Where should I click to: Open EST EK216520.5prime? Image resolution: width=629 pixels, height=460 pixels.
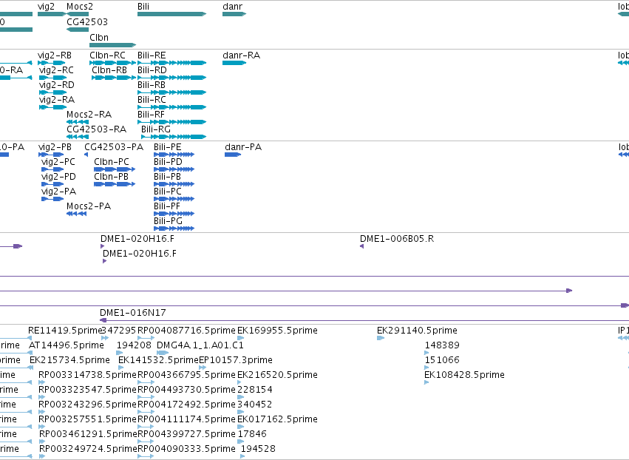278,375
